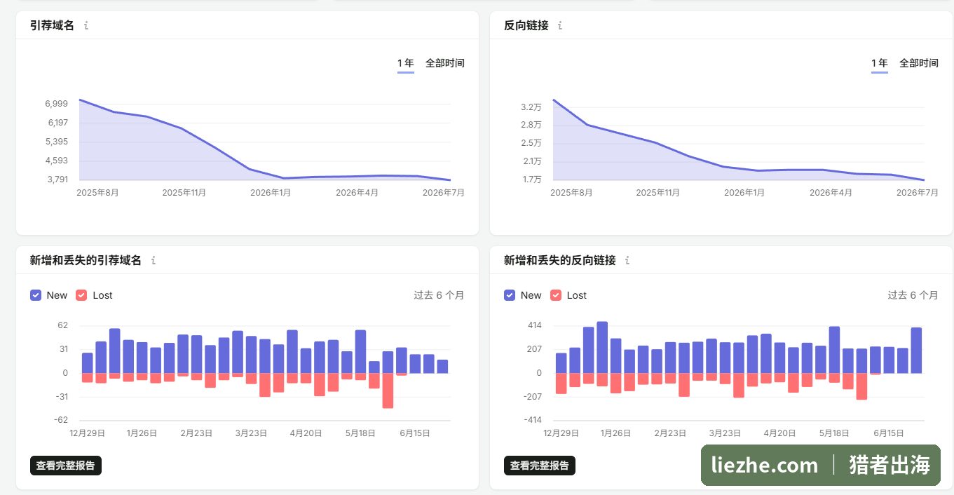Click info icon beside 反向链接 title
The width and height of the screenshot is (954, 495).
(560, 25)
